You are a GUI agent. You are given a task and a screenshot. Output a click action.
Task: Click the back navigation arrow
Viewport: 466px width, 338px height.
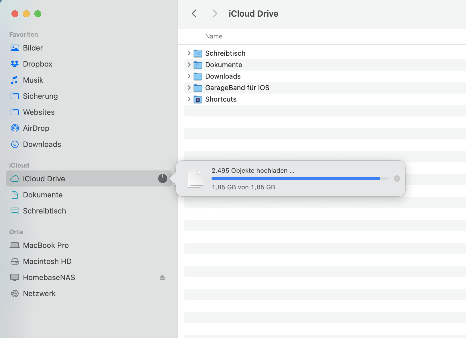point(194,13)
